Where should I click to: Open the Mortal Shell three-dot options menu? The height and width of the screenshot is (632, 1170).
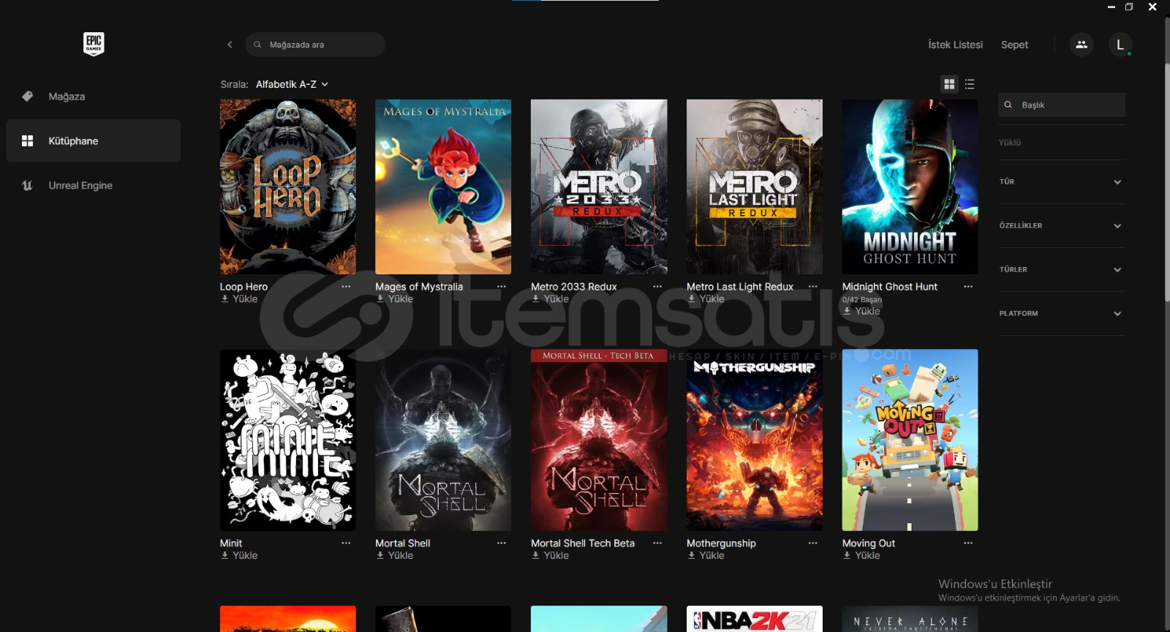[502, 543]
